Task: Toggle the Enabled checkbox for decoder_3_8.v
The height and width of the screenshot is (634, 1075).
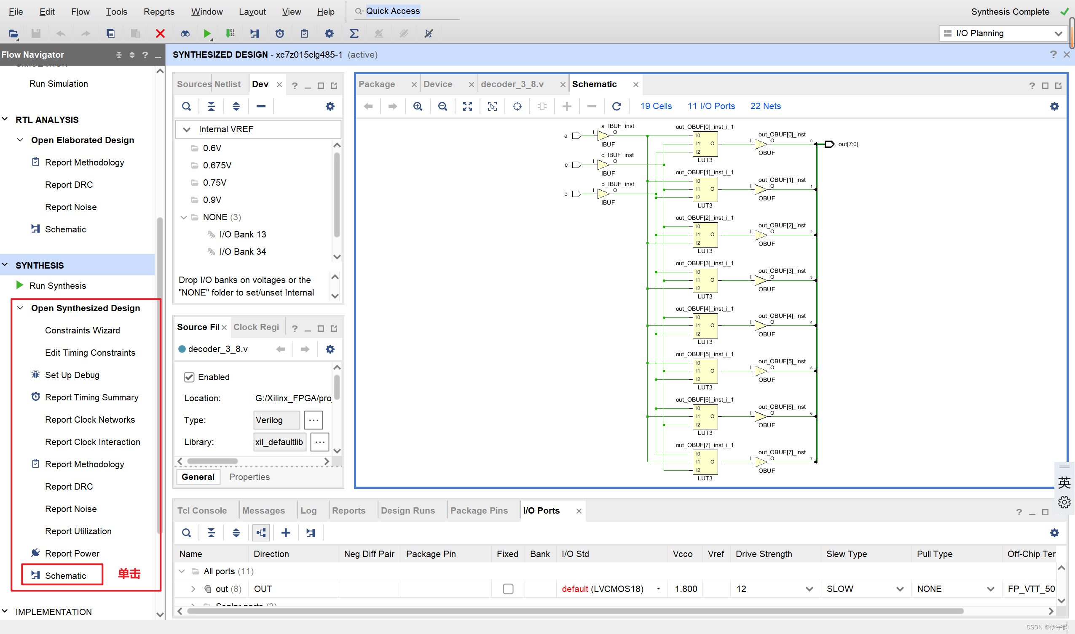Action: click(189, 377)
